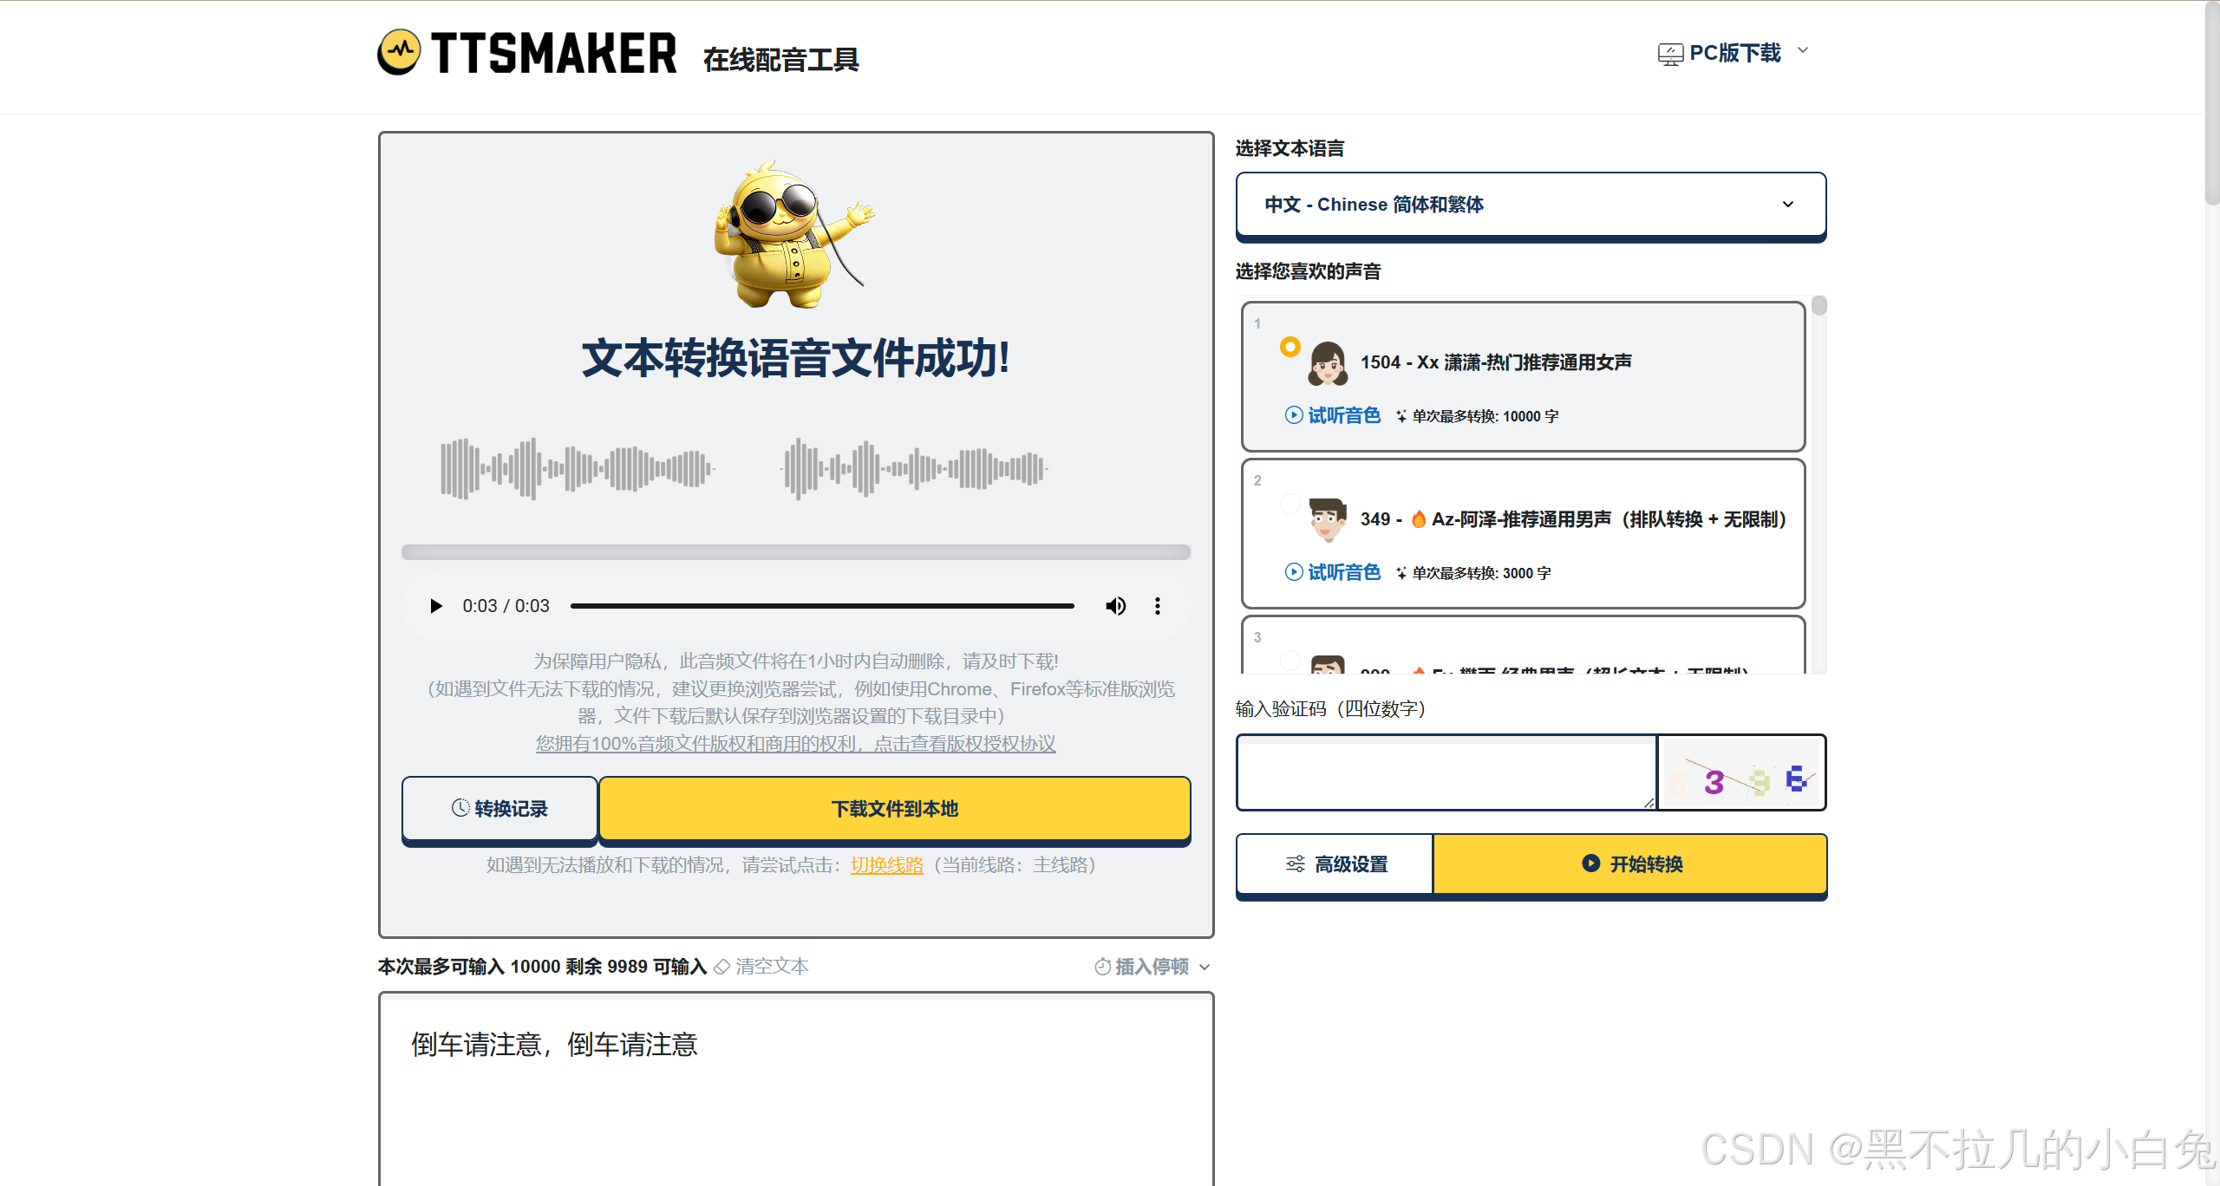Viewport: 2220px width, 1186px height.
Task: Open the 中文 - Chinese language dropdown
Action: 1531,205
